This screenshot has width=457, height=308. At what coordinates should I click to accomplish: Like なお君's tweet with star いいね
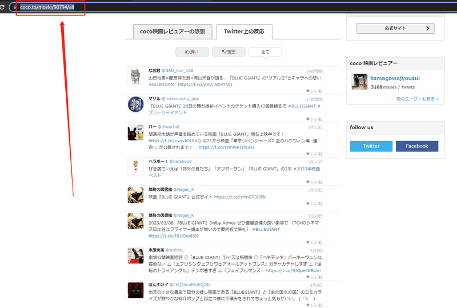point(314,91)
